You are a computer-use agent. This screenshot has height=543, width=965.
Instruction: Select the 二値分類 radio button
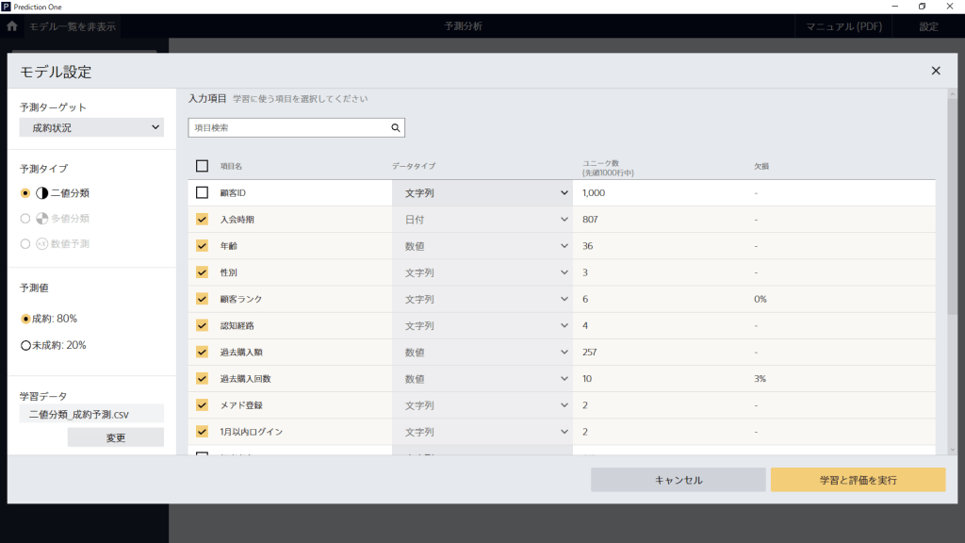tap(25, 193)
